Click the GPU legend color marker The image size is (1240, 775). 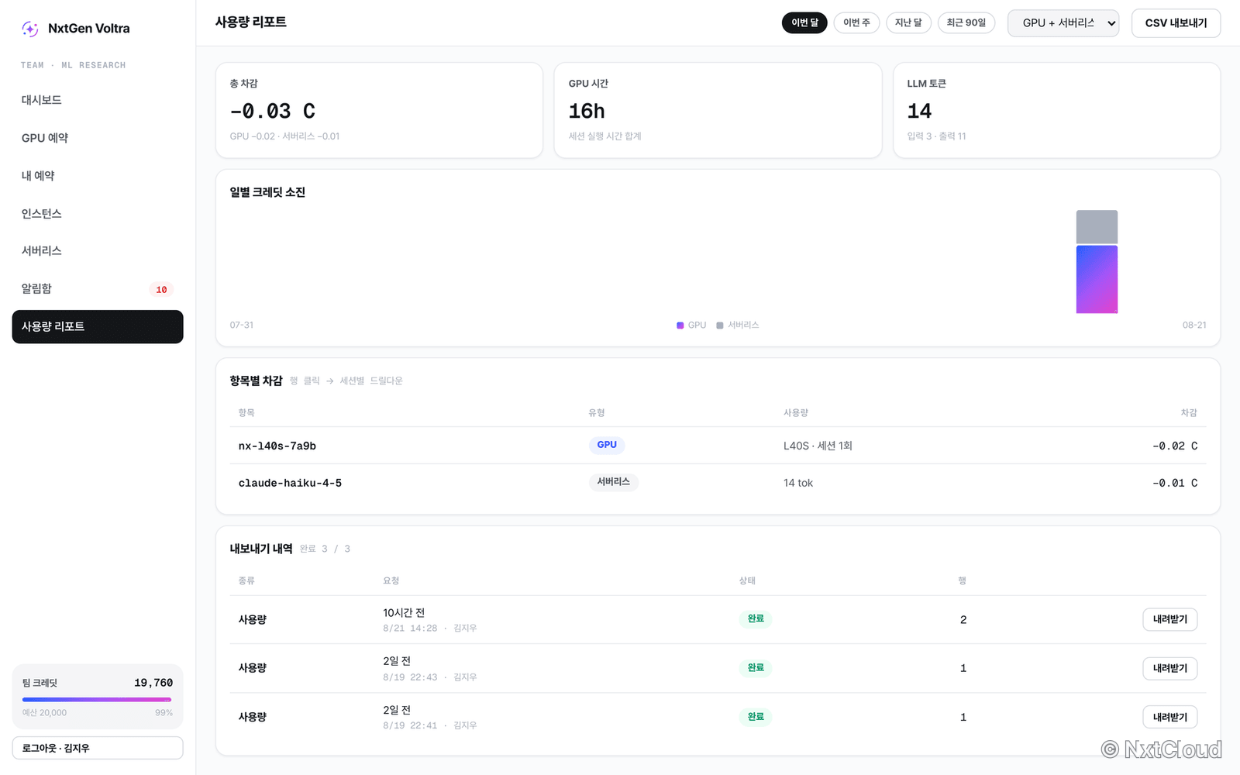click(x=680, y=325)
